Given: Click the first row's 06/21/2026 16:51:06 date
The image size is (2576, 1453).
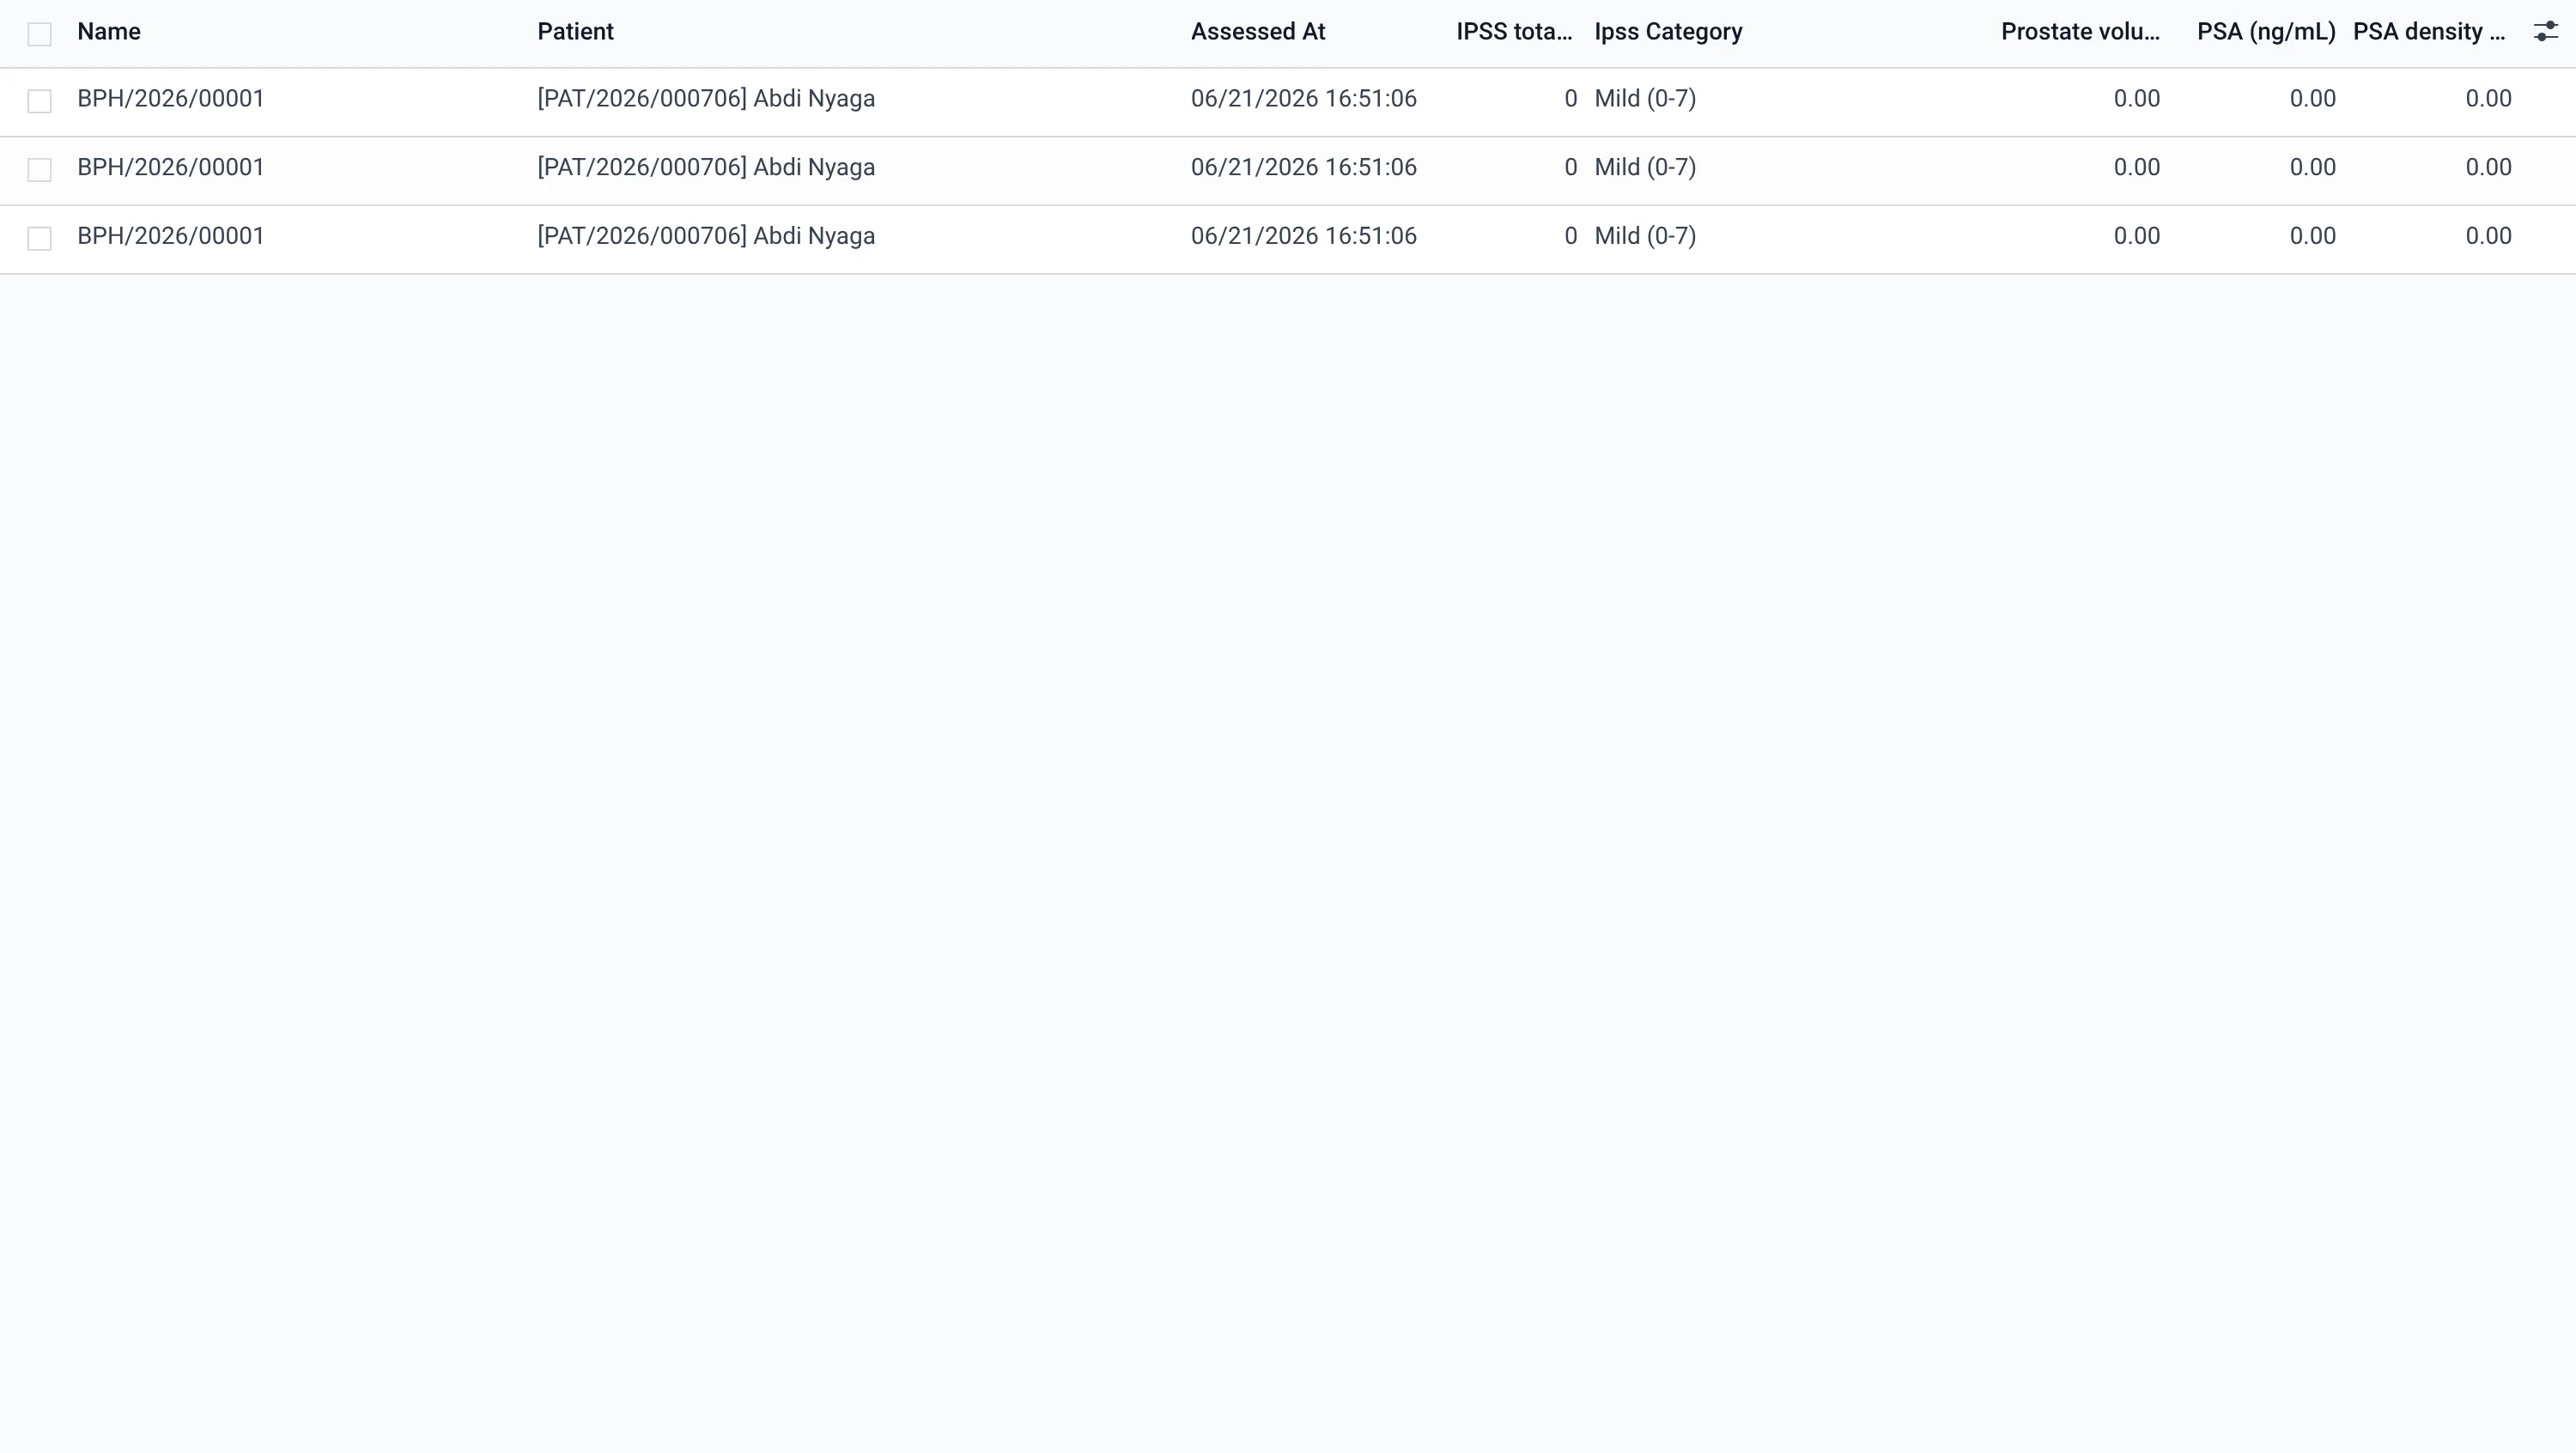Looking at the screenshot, I should coord(1304,99).
